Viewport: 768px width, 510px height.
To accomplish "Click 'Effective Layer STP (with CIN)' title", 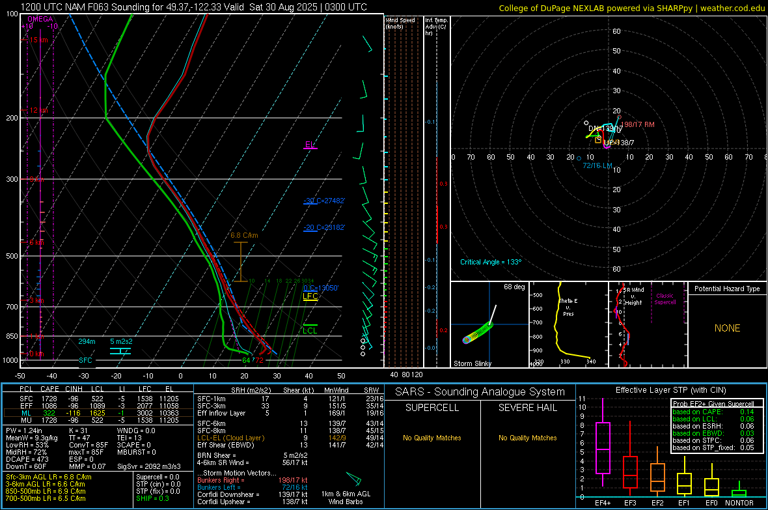I will point(670,390).
